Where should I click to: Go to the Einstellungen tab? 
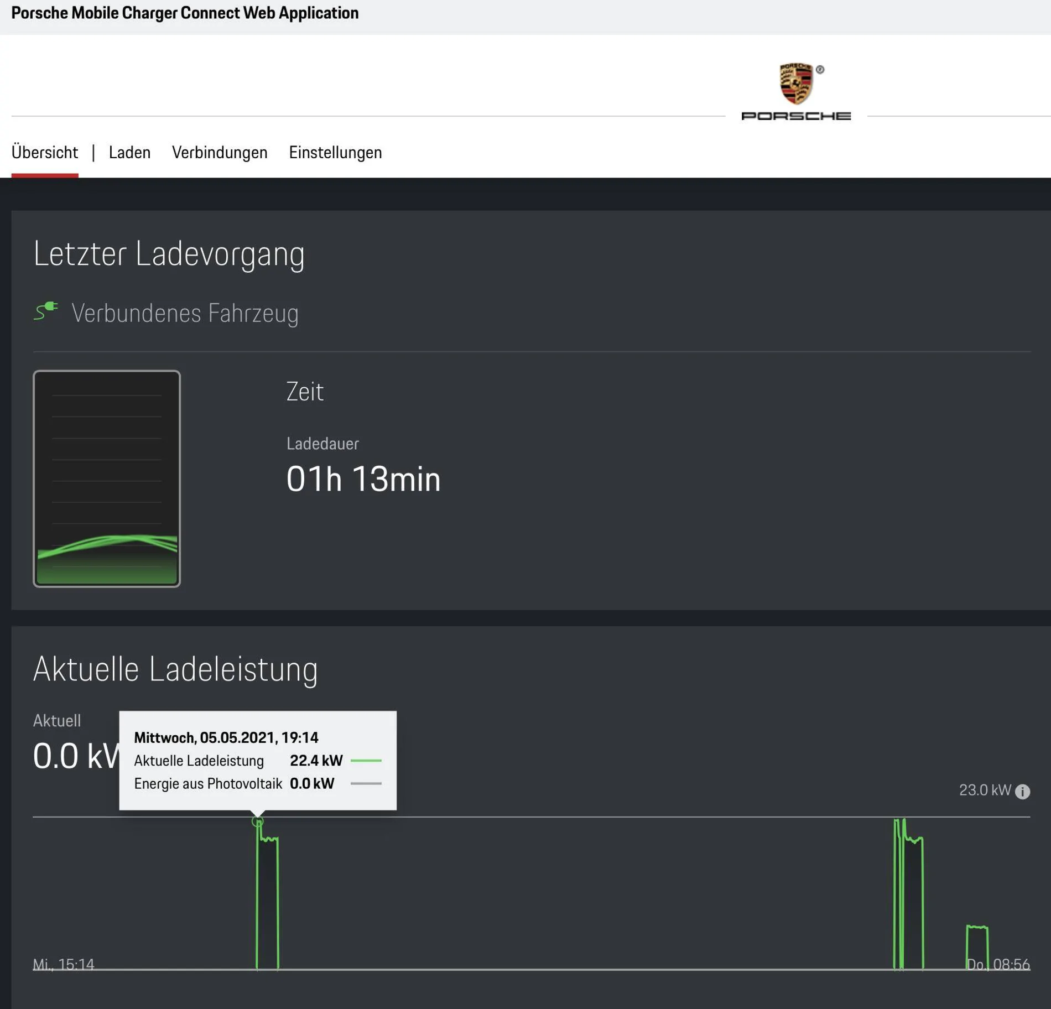tap(335, 152)
